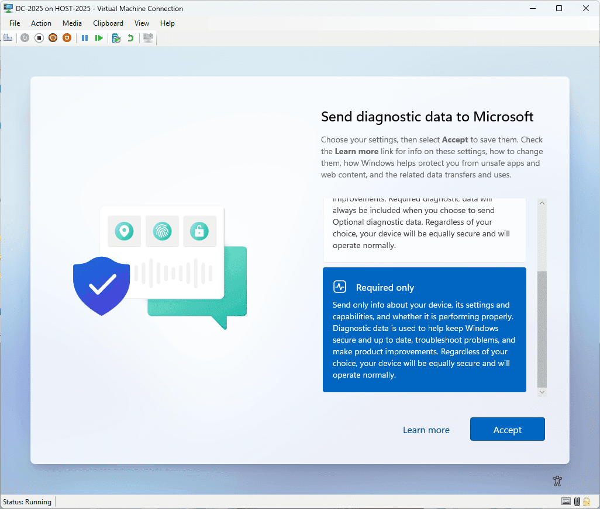This screenshot has height=509, width=600.
Task: Click the Enhanced Session mode icon
Action: pyautogui.click(x=147, y=37)
